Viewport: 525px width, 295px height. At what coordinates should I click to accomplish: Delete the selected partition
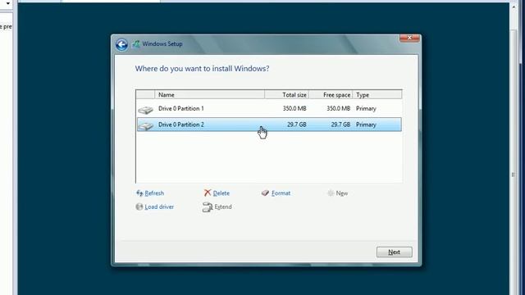coord(221,193)
